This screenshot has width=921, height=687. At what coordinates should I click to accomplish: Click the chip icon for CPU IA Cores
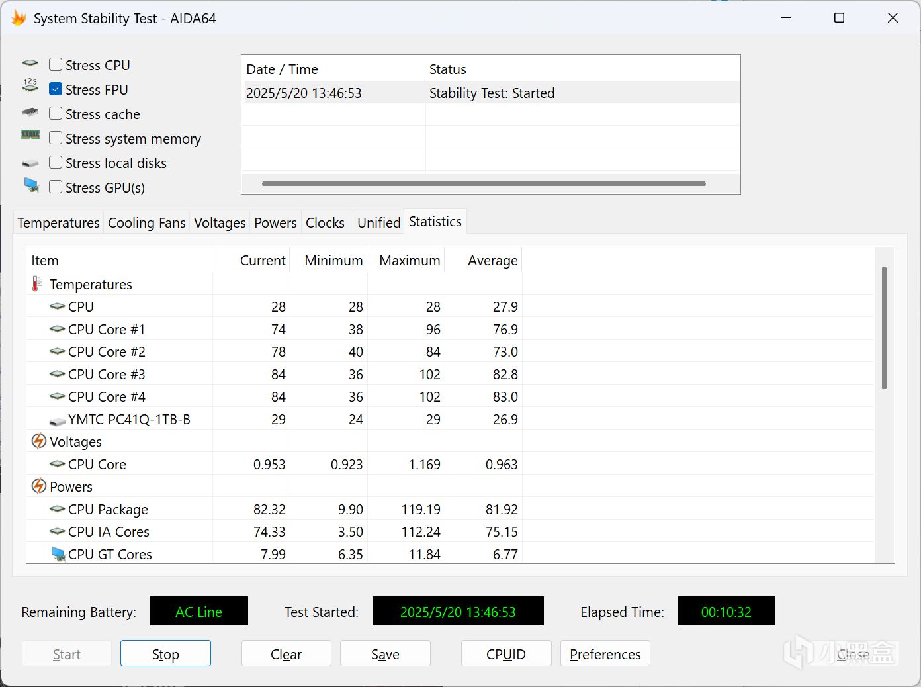(x=58, y=531)
